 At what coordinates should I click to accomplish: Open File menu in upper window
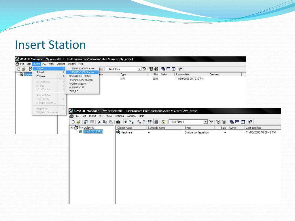point(22,64)
